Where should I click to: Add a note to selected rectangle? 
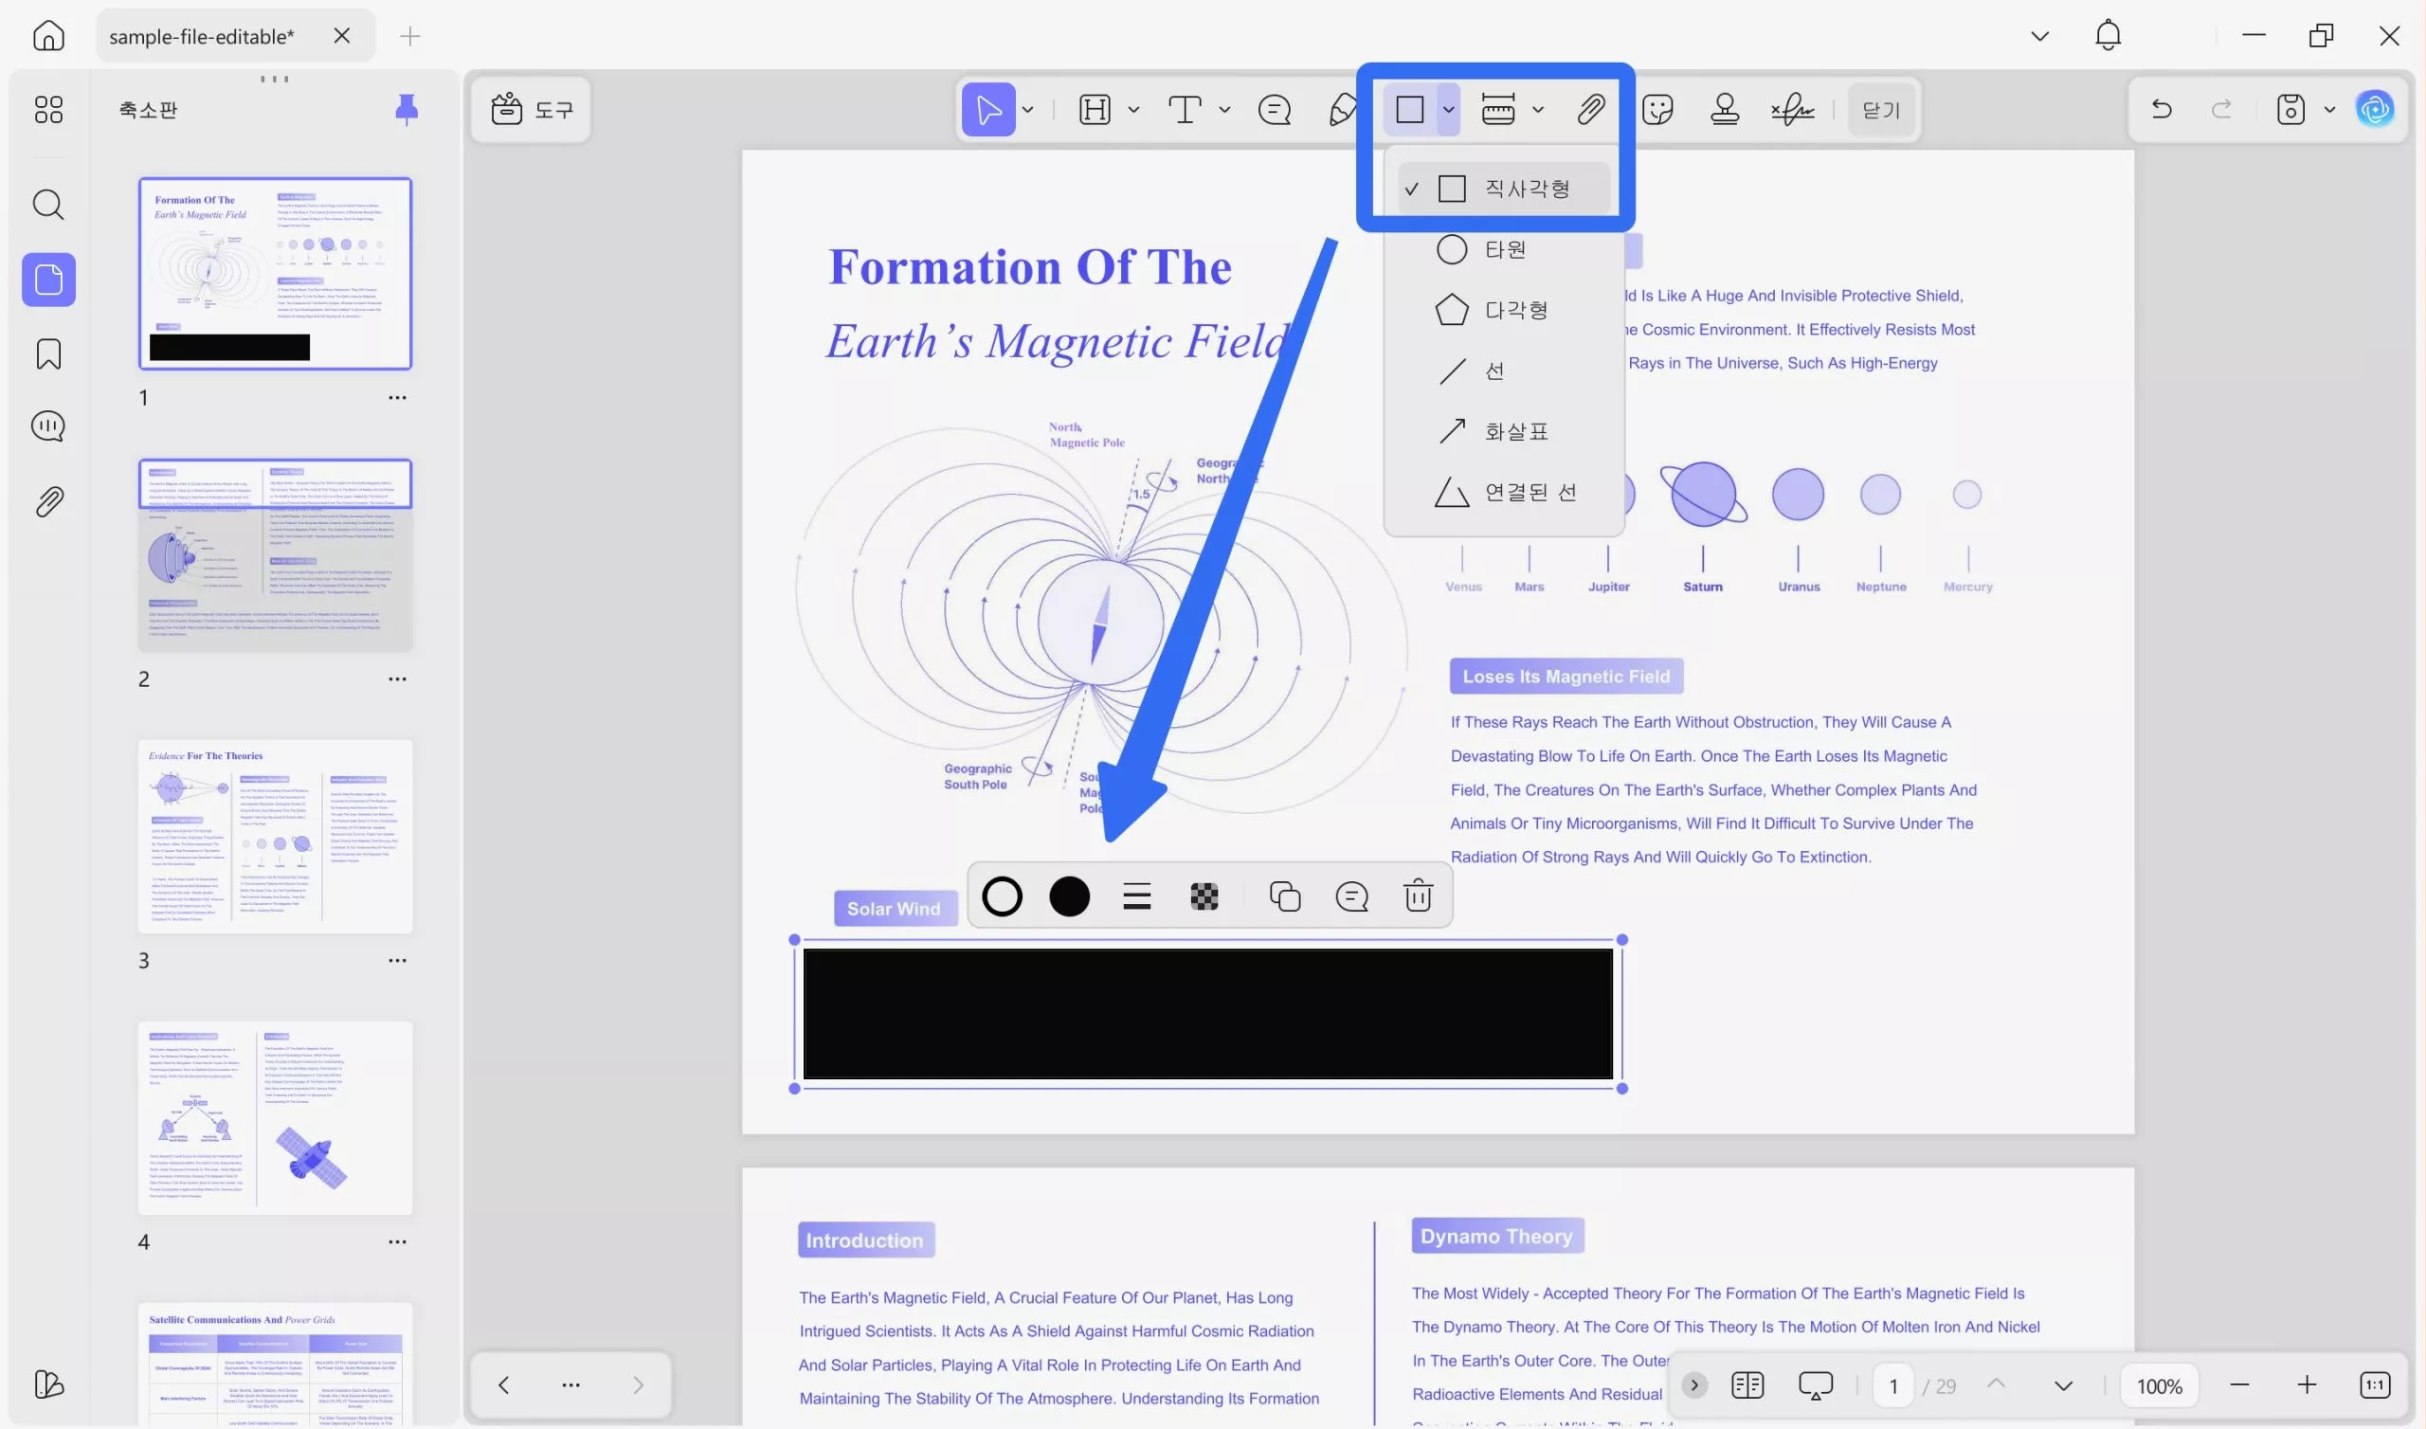(x=1351, y=896)
